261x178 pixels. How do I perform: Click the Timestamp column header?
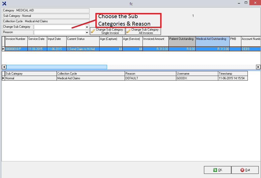(232, 74)
